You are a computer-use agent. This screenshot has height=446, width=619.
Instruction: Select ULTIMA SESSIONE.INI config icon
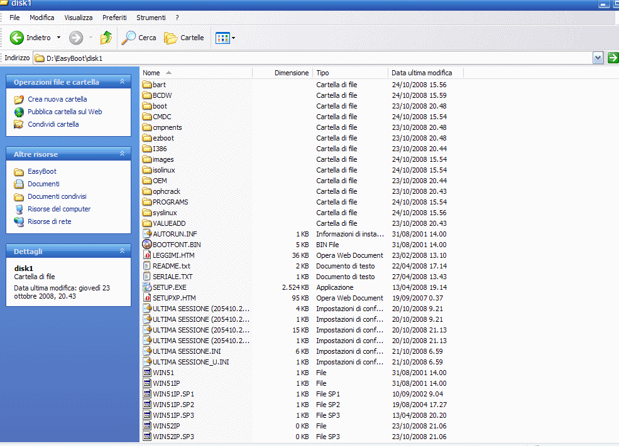[x=147, y=351]
